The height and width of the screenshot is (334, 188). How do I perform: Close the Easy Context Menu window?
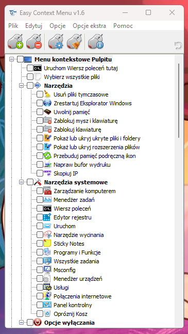point(172,12)
